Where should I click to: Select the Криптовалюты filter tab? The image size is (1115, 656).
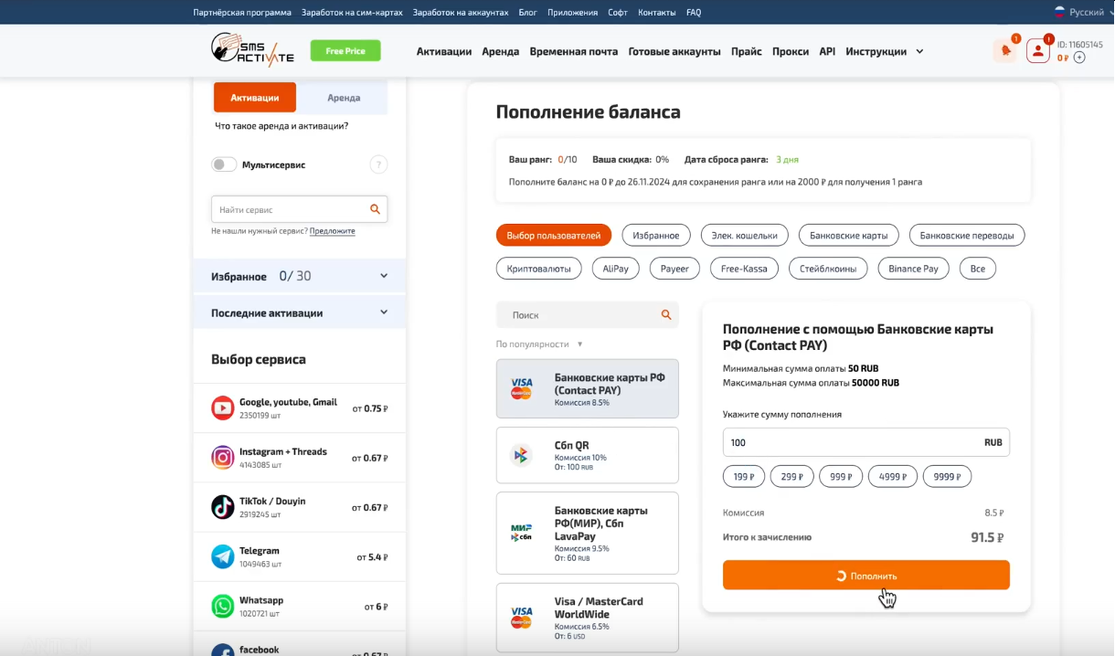pos(538,269)
